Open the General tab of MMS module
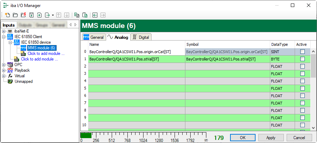Viewport: 317px width, 143px height. tap(94, 37)
